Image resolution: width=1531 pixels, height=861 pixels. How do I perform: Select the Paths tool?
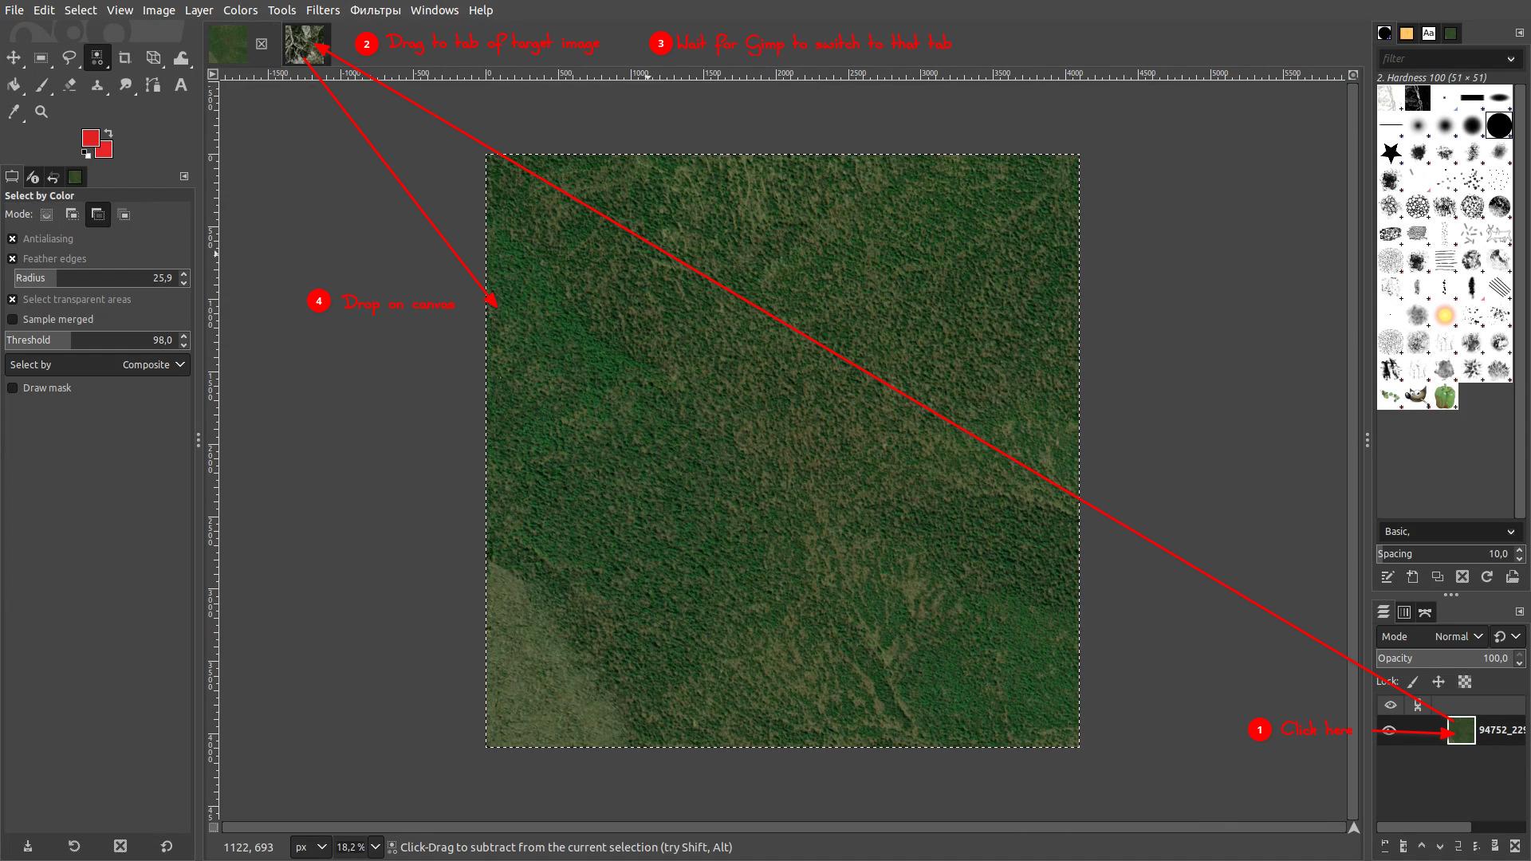point(153,85)
